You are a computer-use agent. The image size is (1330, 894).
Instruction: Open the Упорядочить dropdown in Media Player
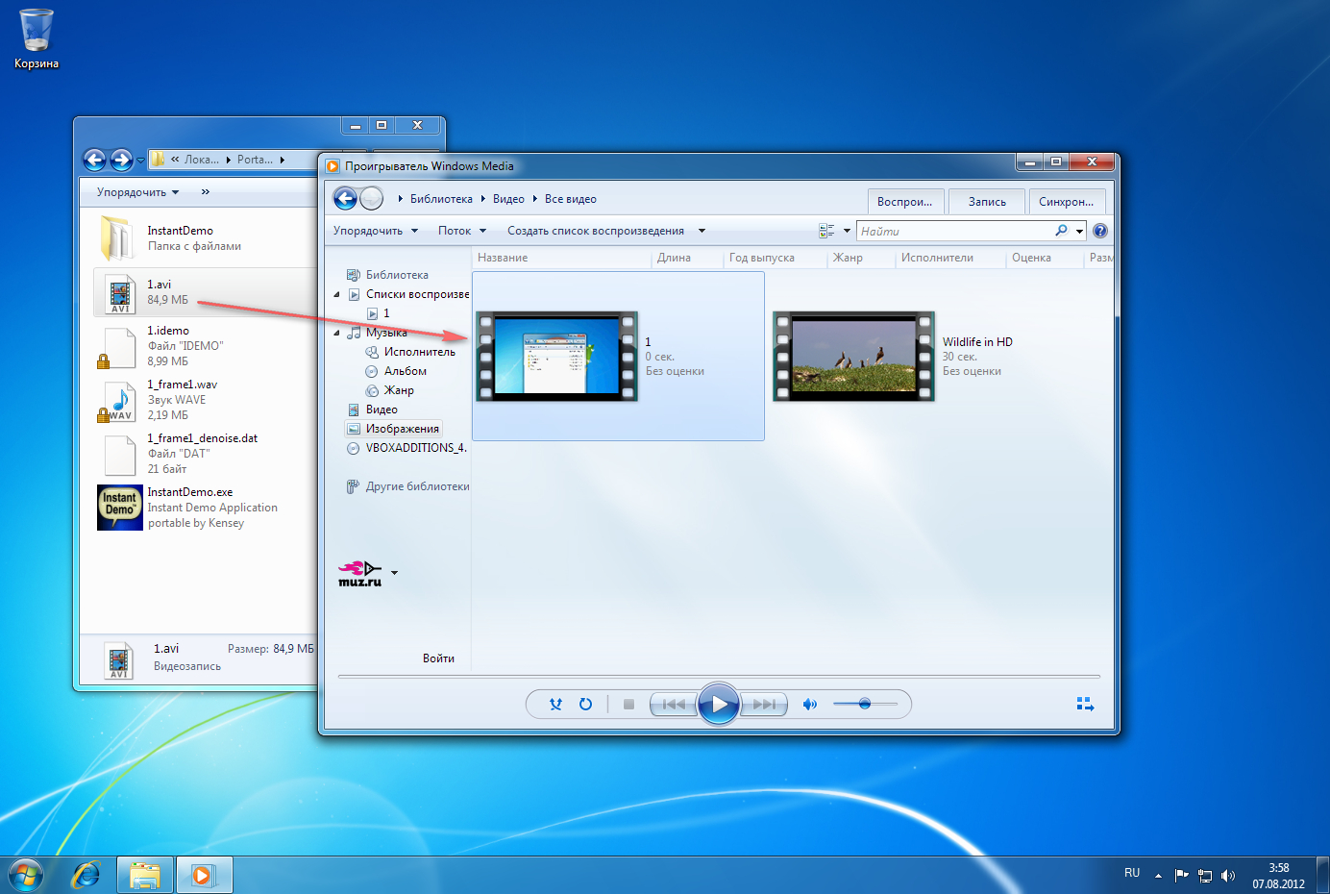[375, 231]
